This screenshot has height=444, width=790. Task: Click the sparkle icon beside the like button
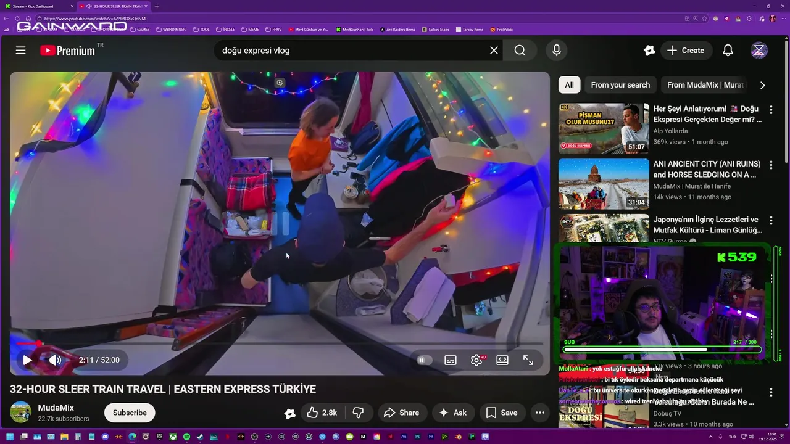(x=289, y=413)
